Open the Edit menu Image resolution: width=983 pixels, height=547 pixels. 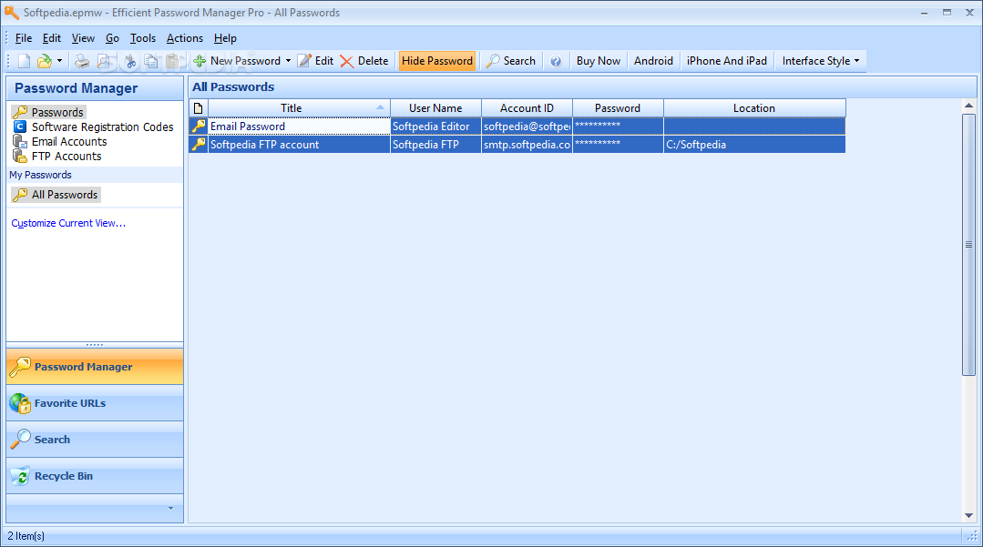51,38
